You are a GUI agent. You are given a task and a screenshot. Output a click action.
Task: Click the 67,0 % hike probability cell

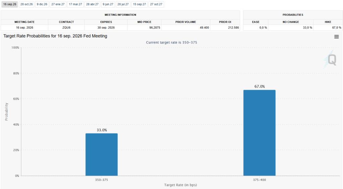click(x=328, y=28)
